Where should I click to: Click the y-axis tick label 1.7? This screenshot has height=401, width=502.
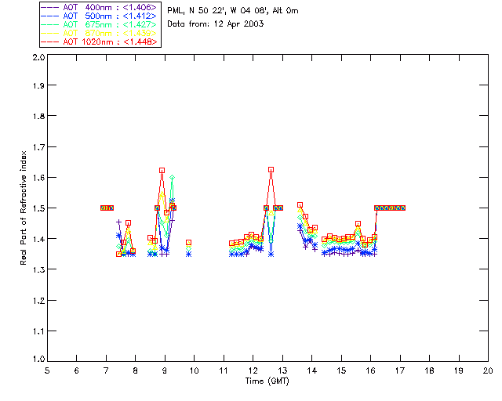(38, 147)
